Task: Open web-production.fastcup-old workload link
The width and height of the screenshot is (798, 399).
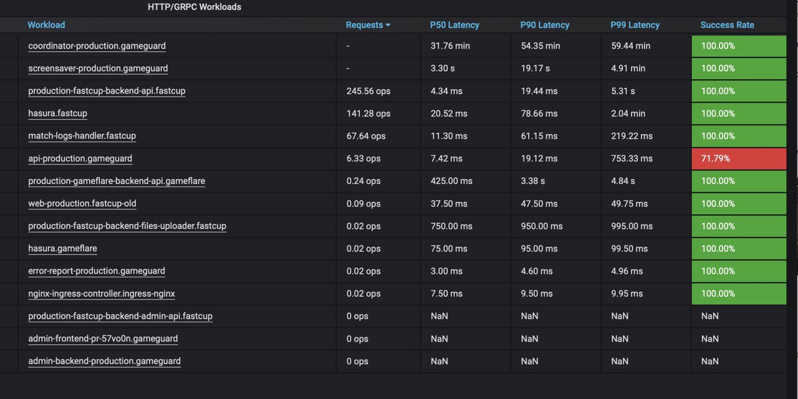Action: pyautogui.click(x=82, y=203)
